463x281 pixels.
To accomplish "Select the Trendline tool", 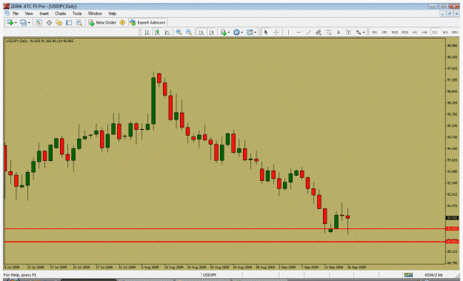I will (308, 32).
